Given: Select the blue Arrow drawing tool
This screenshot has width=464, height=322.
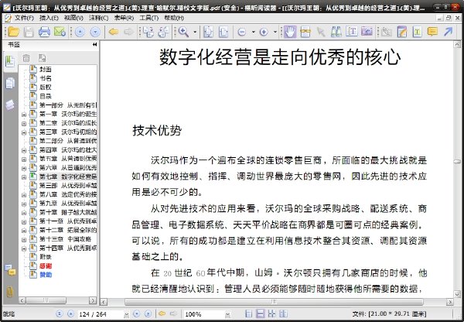Looking at the screenshot, I should click(x=449, y=32).
